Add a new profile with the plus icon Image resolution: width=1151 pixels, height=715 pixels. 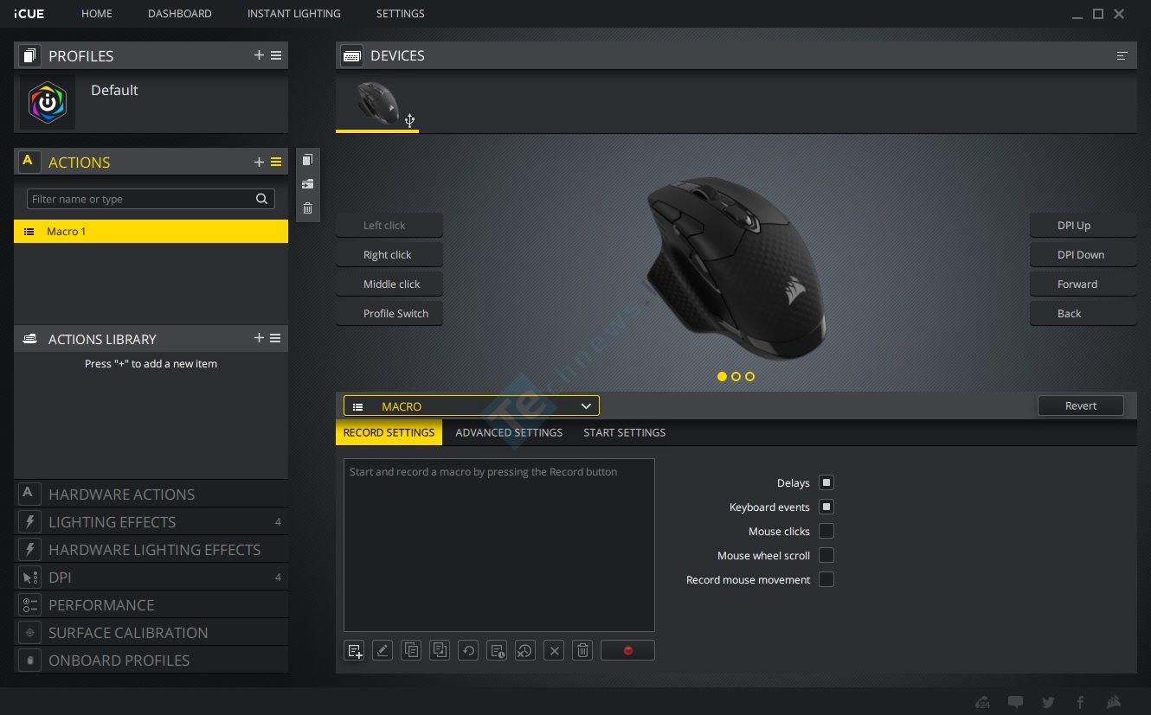click(259, 55)
